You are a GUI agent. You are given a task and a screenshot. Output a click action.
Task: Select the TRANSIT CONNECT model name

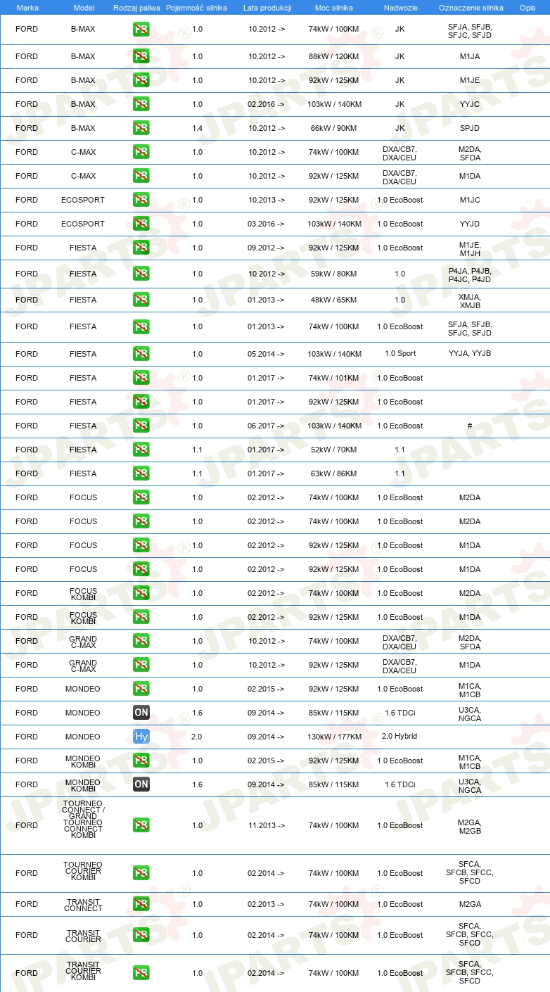point(83,905)
